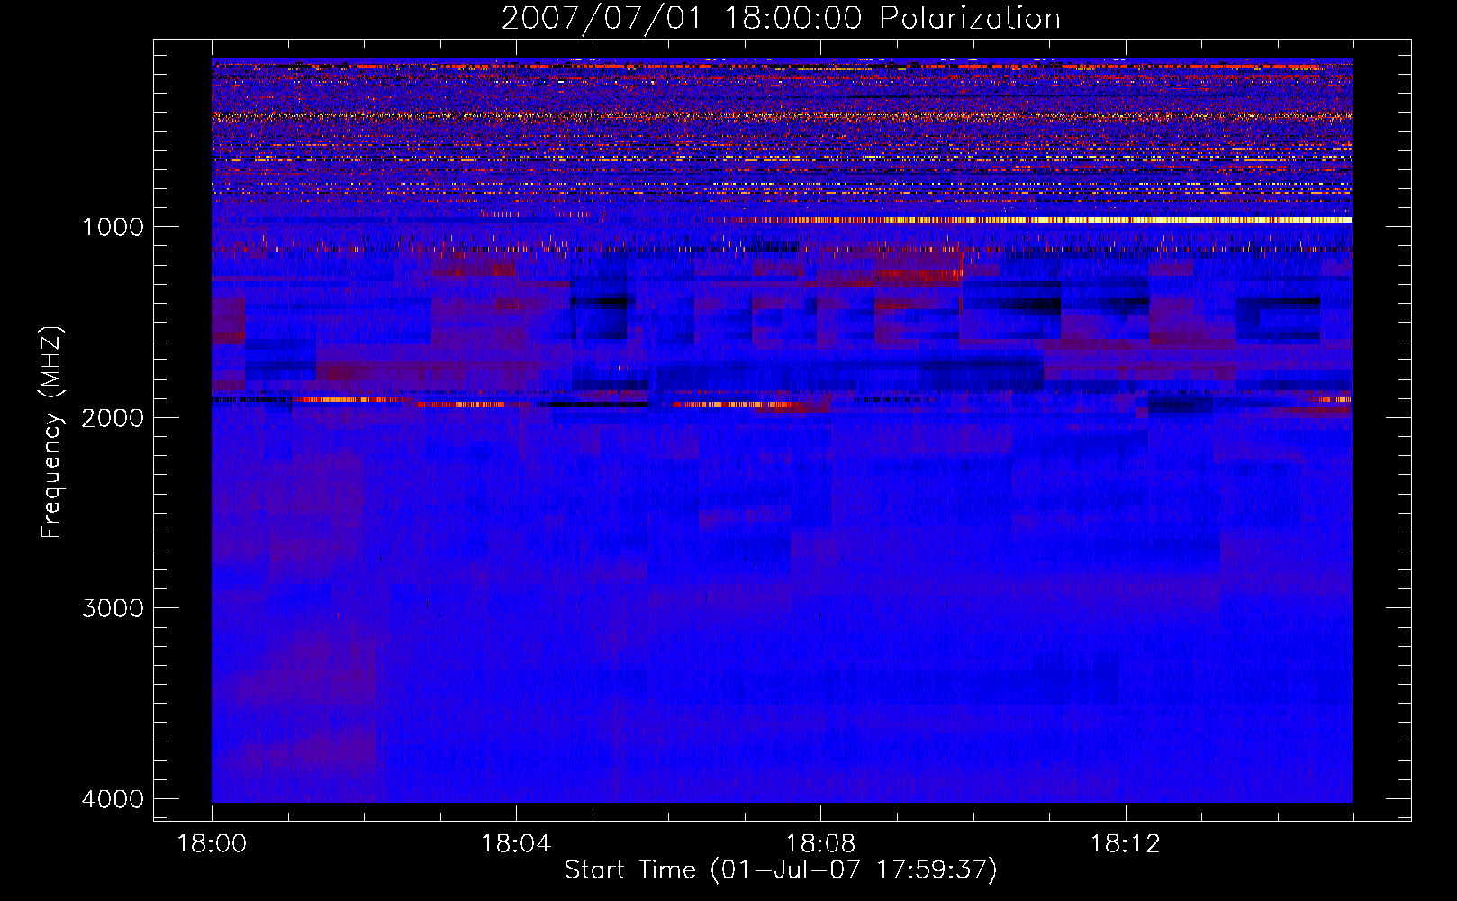
Task: Click the 'Start Time (01-Jul-07 17:59:37)' label
Action: pos(781,870)
